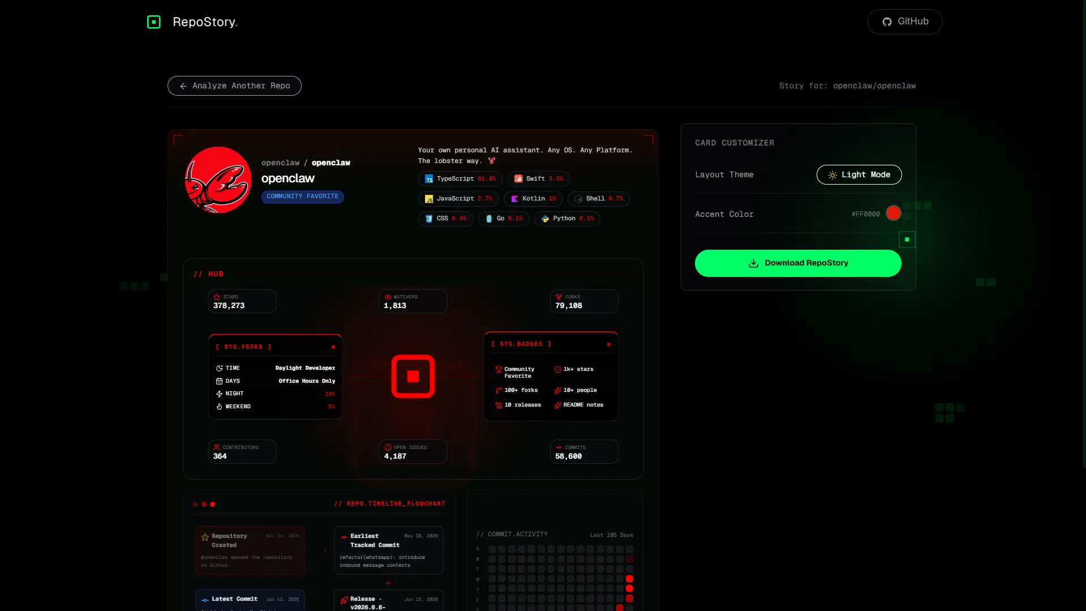Click the Go language icon
The height and width of the screenshot is (611, 1086).
(x=489, y=219)
